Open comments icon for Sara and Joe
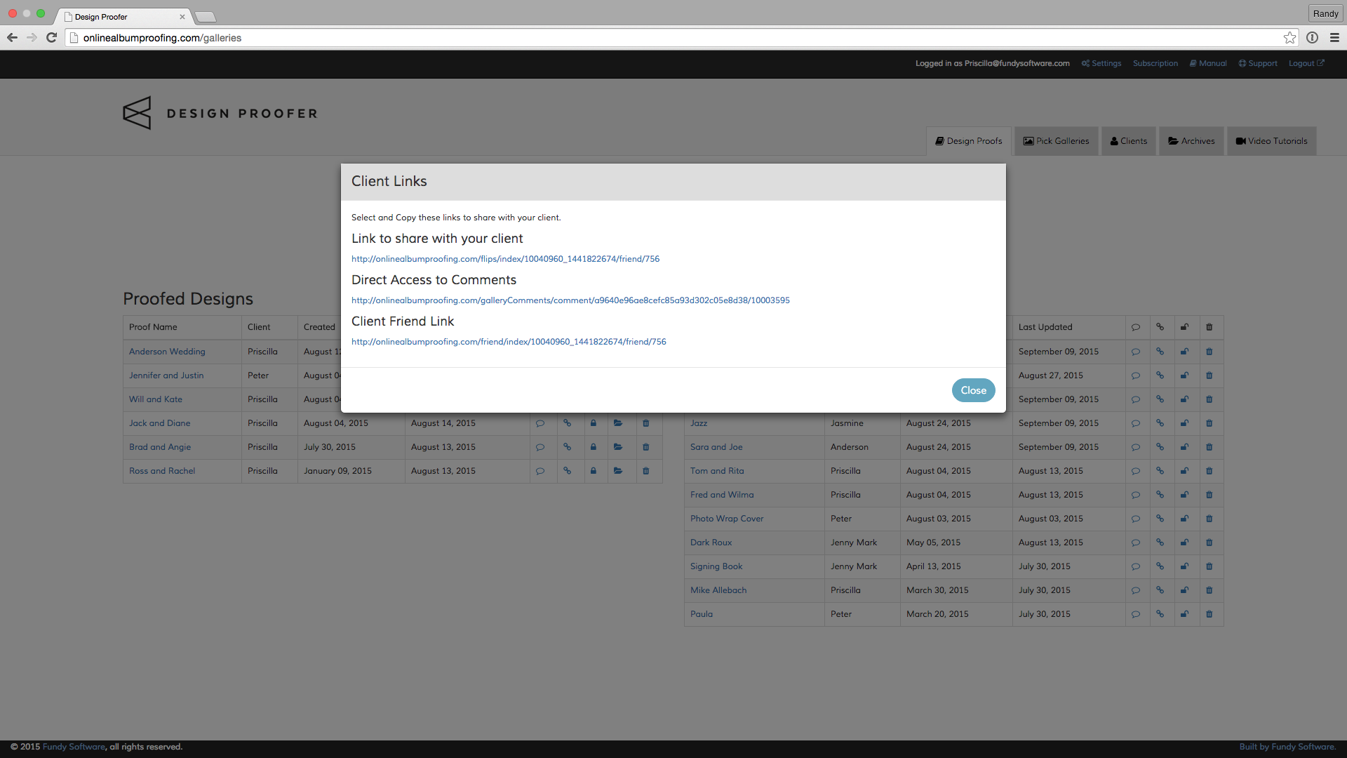 [x=1135, y=447]
